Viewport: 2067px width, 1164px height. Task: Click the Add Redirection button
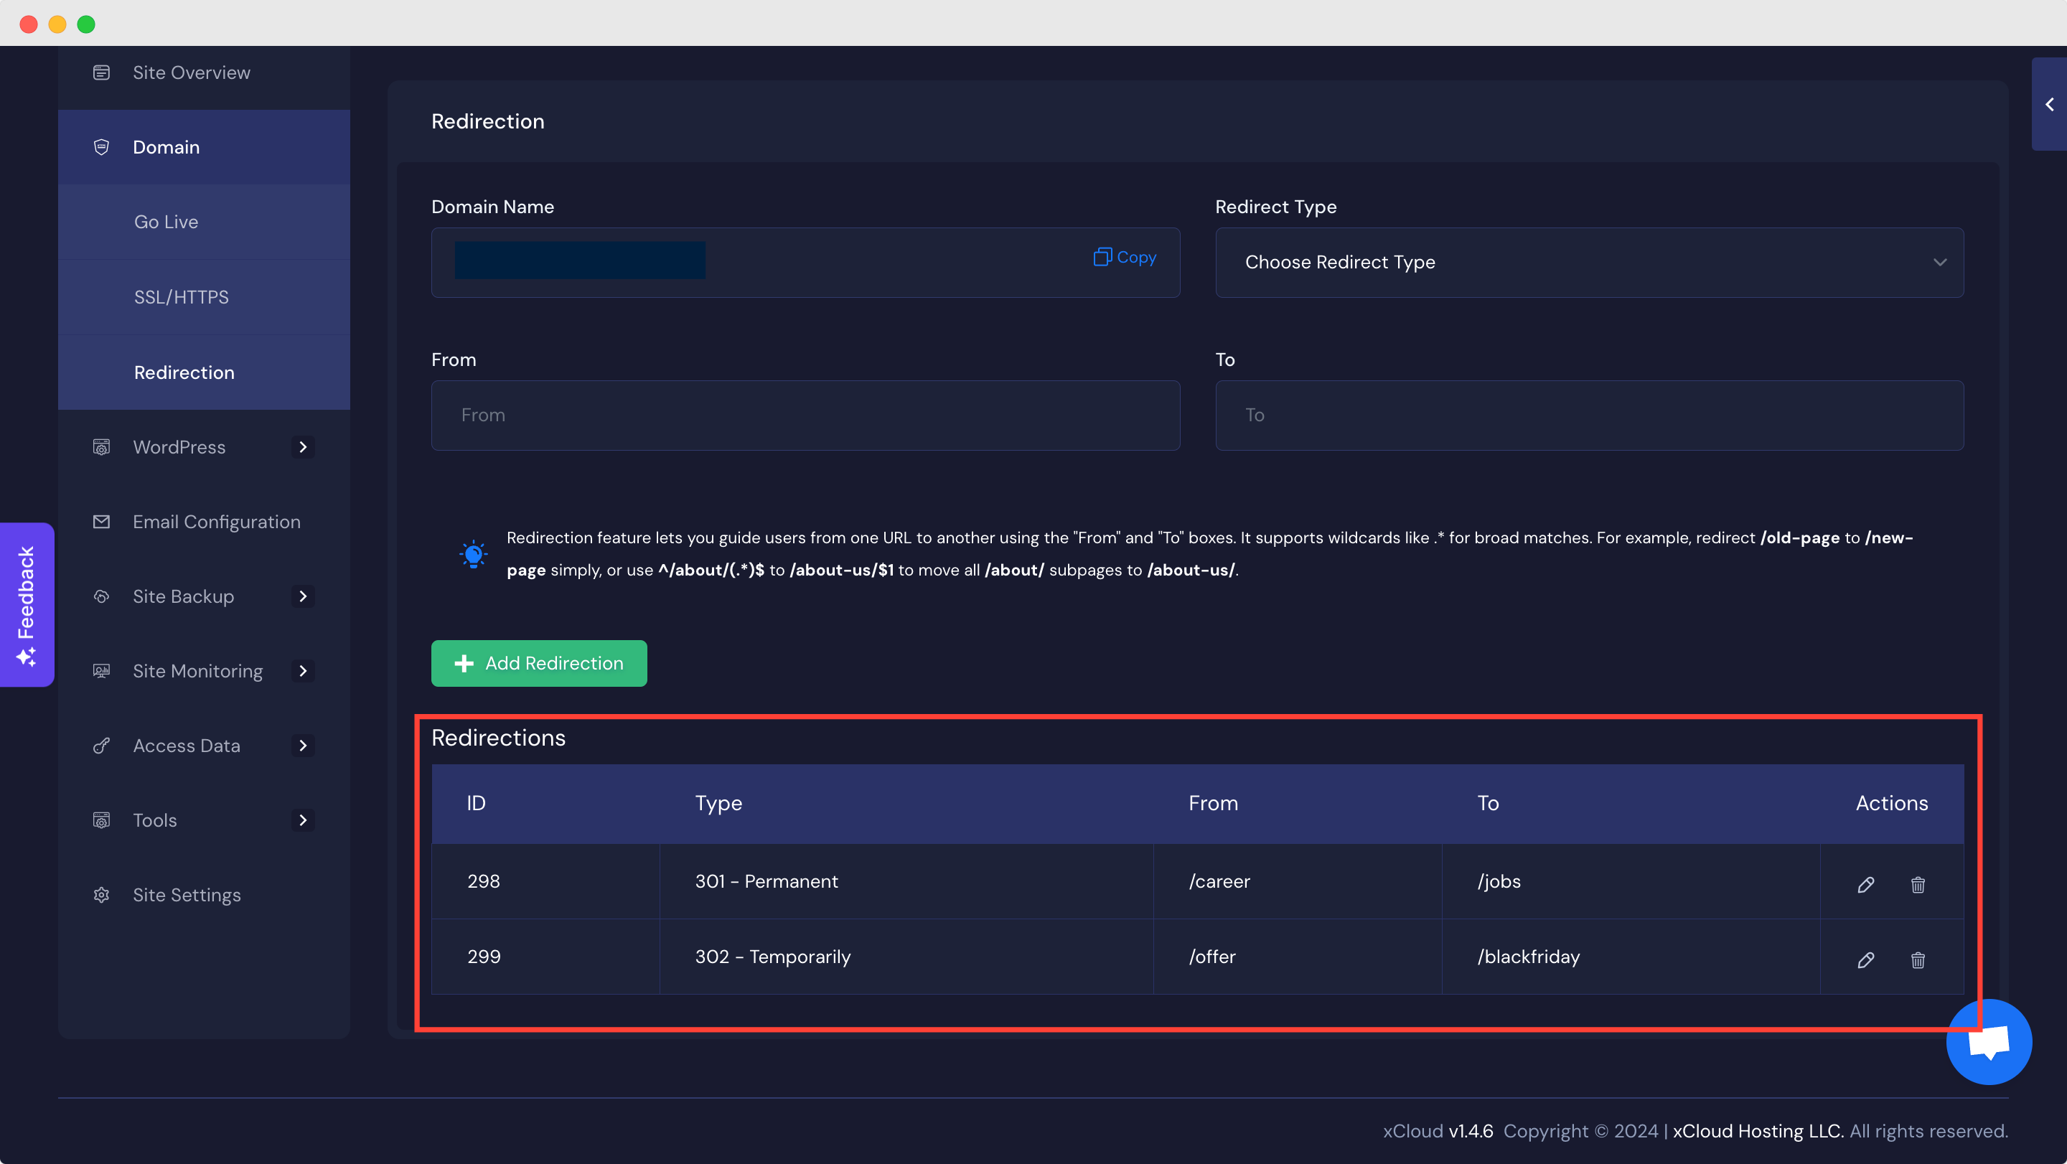(x=538, y=663)
